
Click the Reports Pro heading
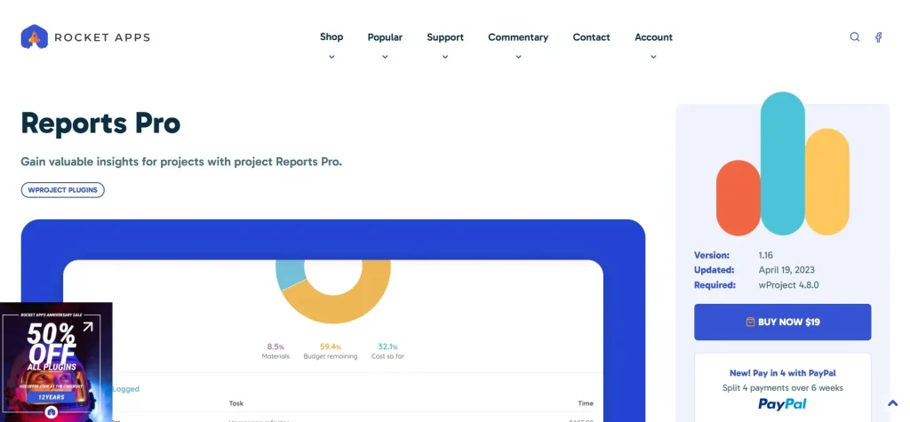point(100,123)
